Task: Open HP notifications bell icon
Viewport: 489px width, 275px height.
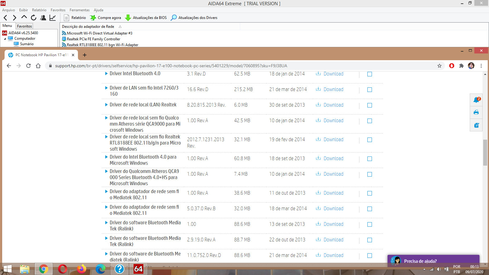Action: click(476, 100)
